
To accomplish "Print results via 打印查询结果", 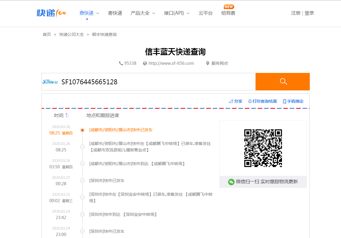I will click(x=262, y=101).
